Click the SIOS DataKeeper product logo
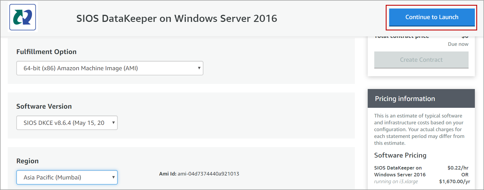 (x=23, y=17)
